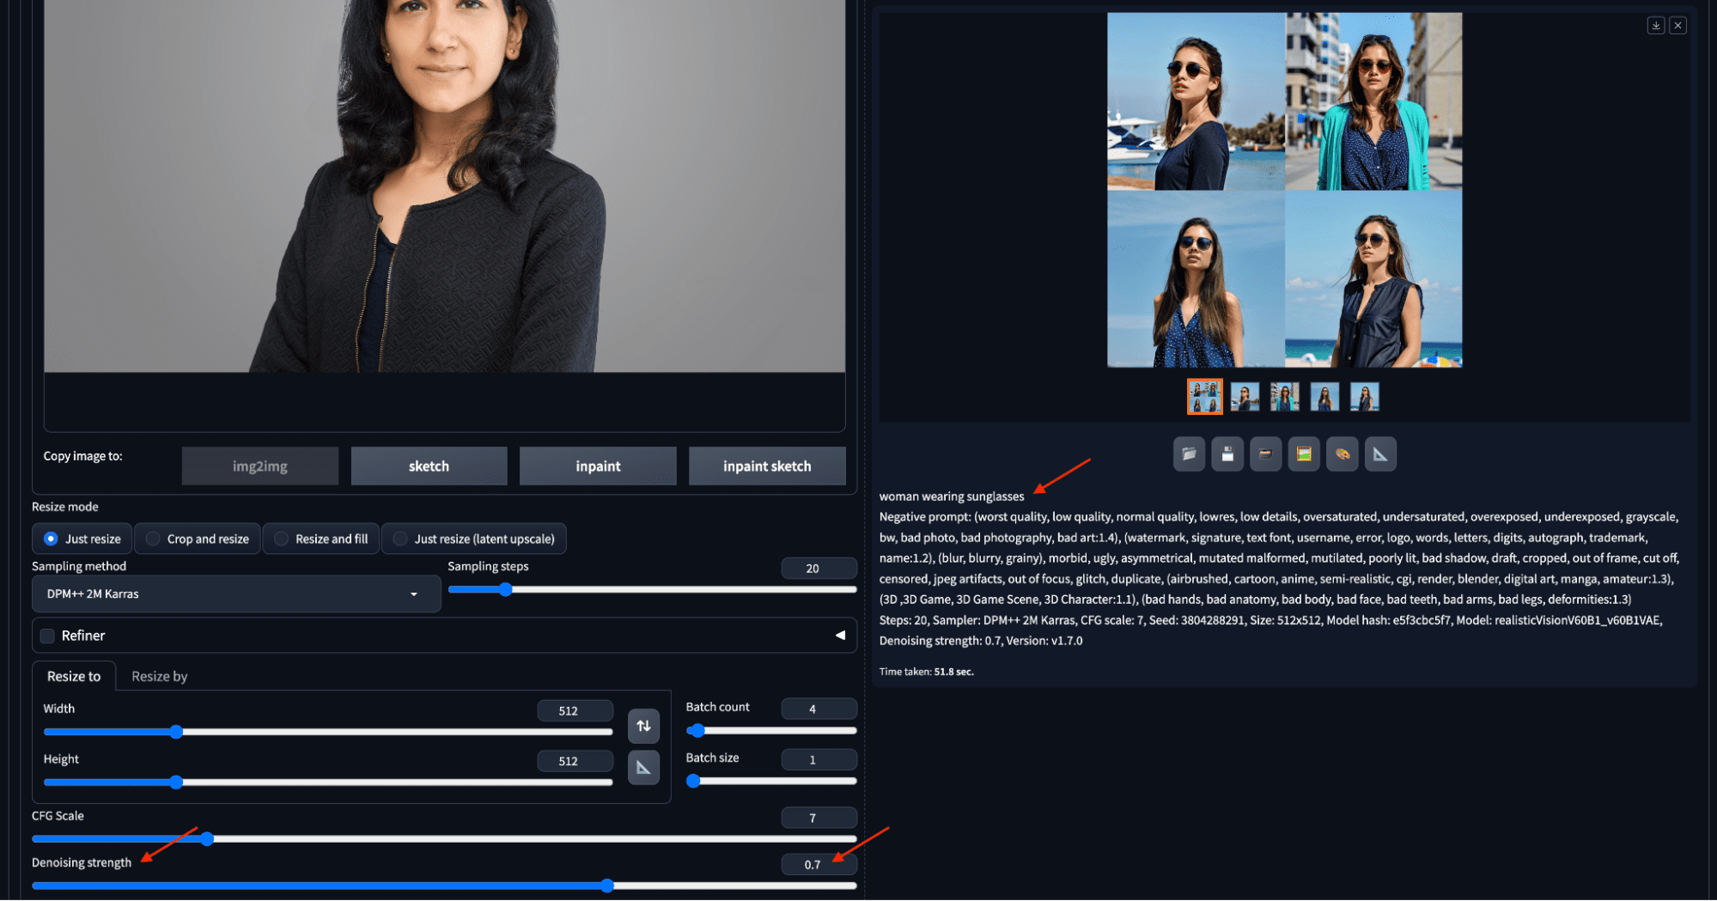Expand the Refiner section arrow
The image size is (1717, 901).
click(x=840, y=636)
